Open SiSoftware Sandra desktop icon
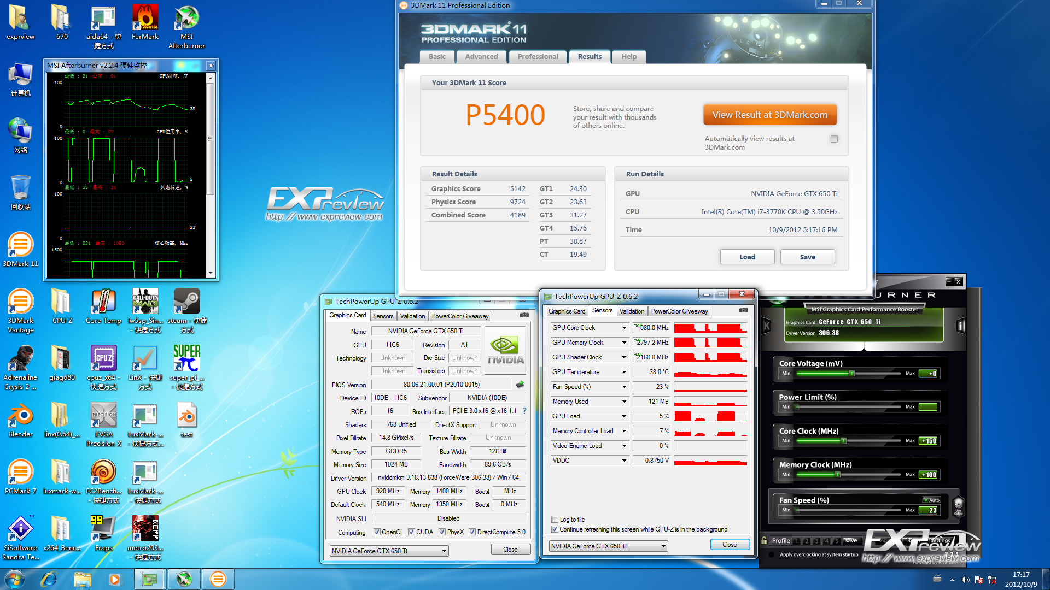1050x590 pixels. point(20,538)
